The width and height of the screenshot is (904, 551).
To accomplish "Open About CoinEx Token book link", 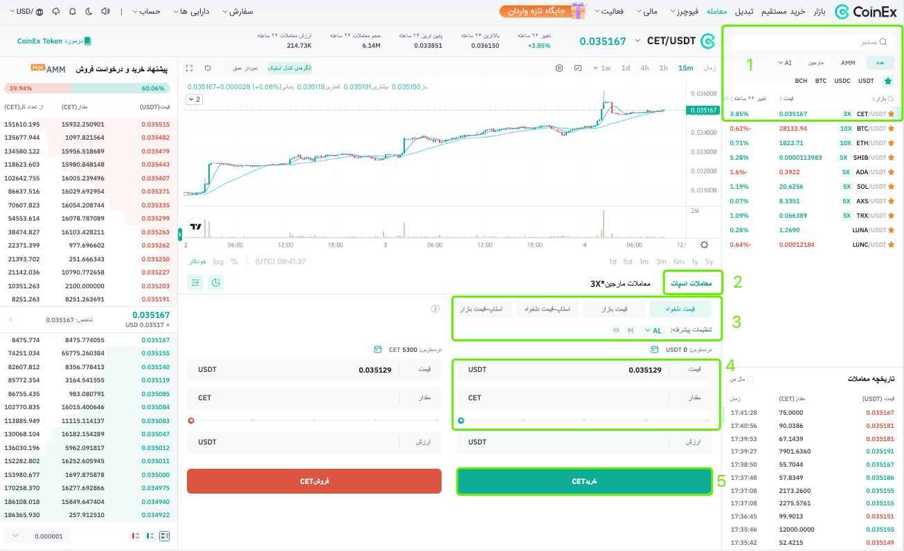I will (54, 41).
